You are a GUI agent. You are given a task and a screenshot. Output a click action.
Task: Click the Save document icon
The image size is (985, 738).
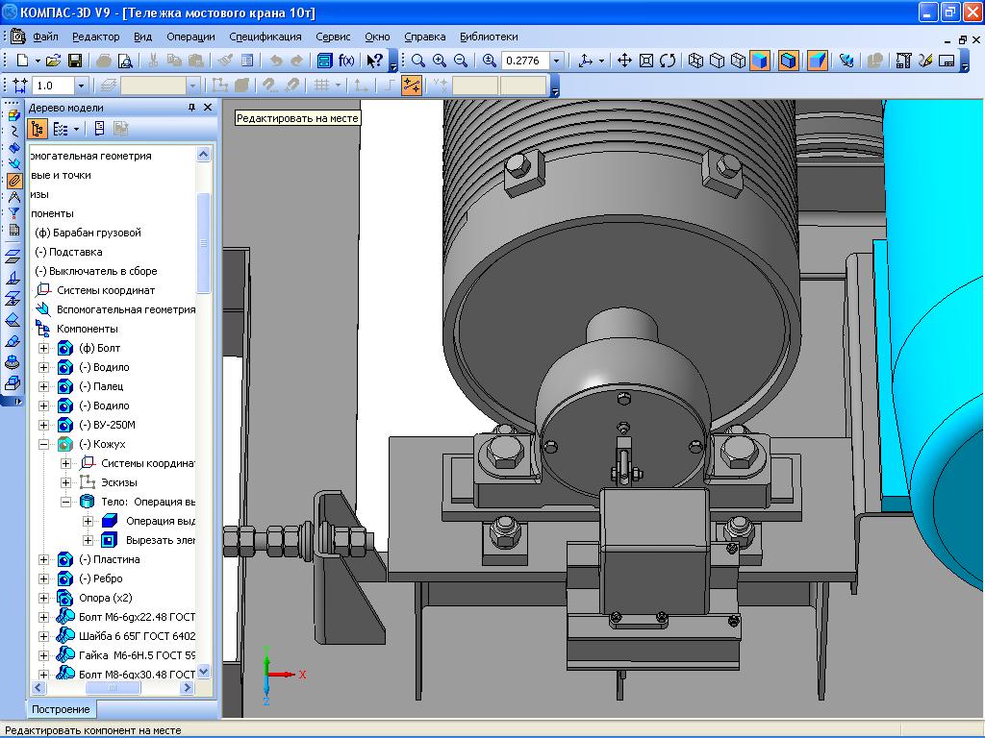[75, 61]
